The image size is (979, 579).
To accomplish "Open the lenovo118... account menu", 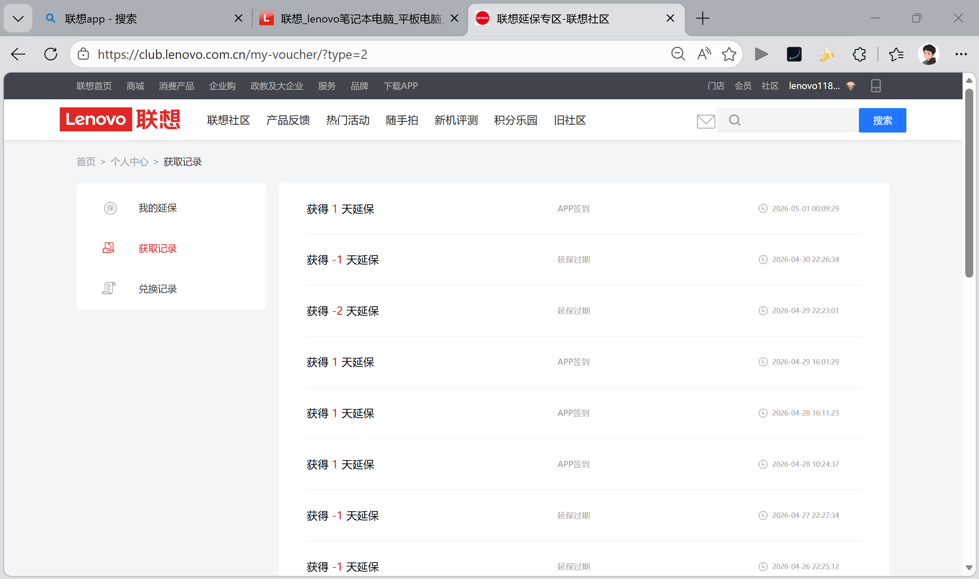I will click(814, 86).
